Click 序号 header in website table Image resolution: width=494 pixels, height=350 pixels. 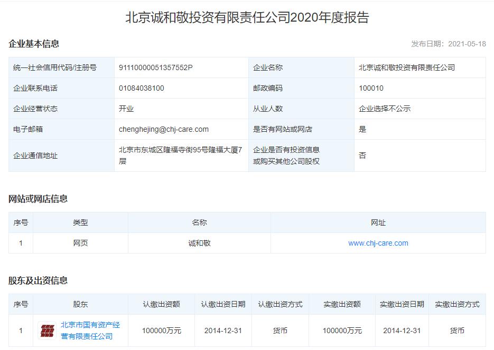tap(21, 223)
